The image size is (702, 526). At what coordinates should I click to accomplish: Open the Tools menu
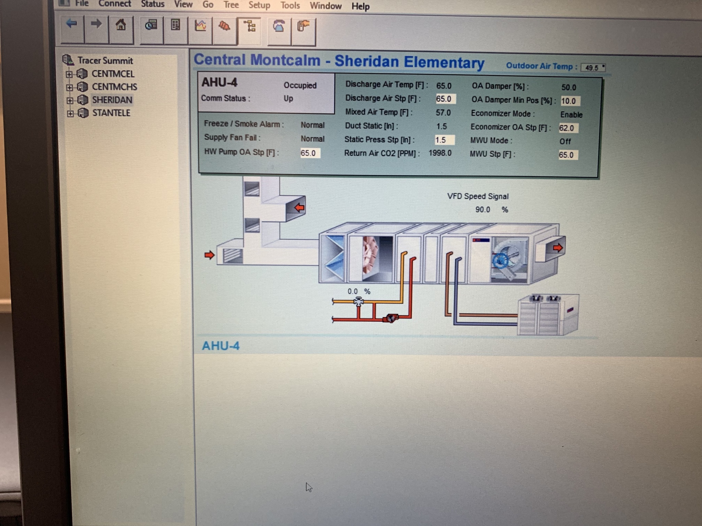[x=290, y=5]
